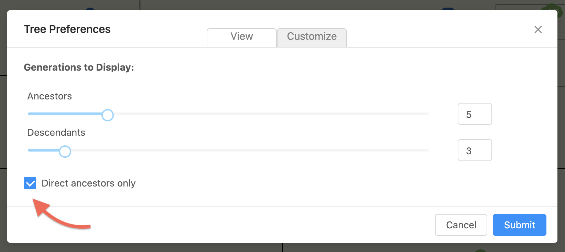This screenshot has height=252, width=565.
Task: Focus the Ancestors number field showing 5
Action: coord(475,114)
